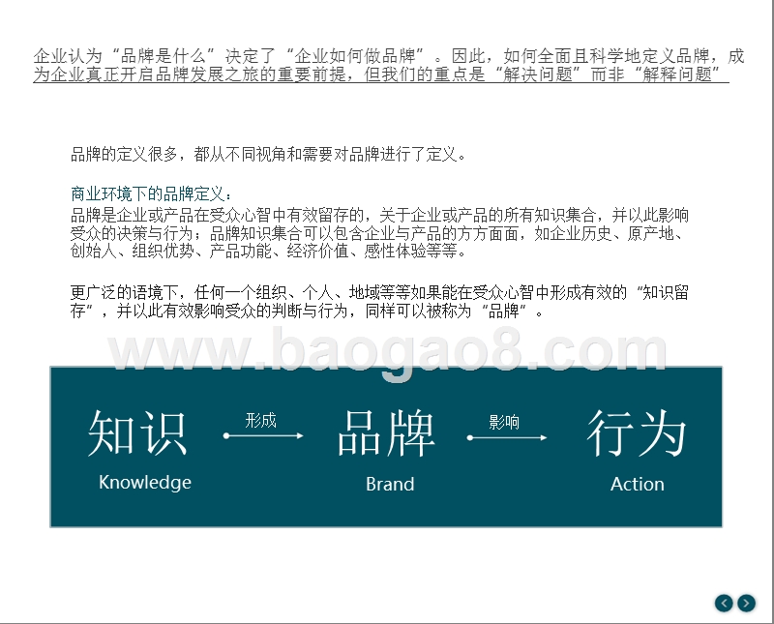Click the large '知识' heading in the diagram
The width and height of the screenshot is (774, 624).
coord(137,432)
